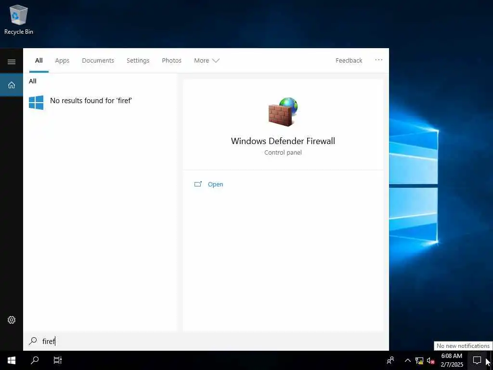Select 'No results found for firef' row
This screenshot has width=493, height=370.
[100, 103]
